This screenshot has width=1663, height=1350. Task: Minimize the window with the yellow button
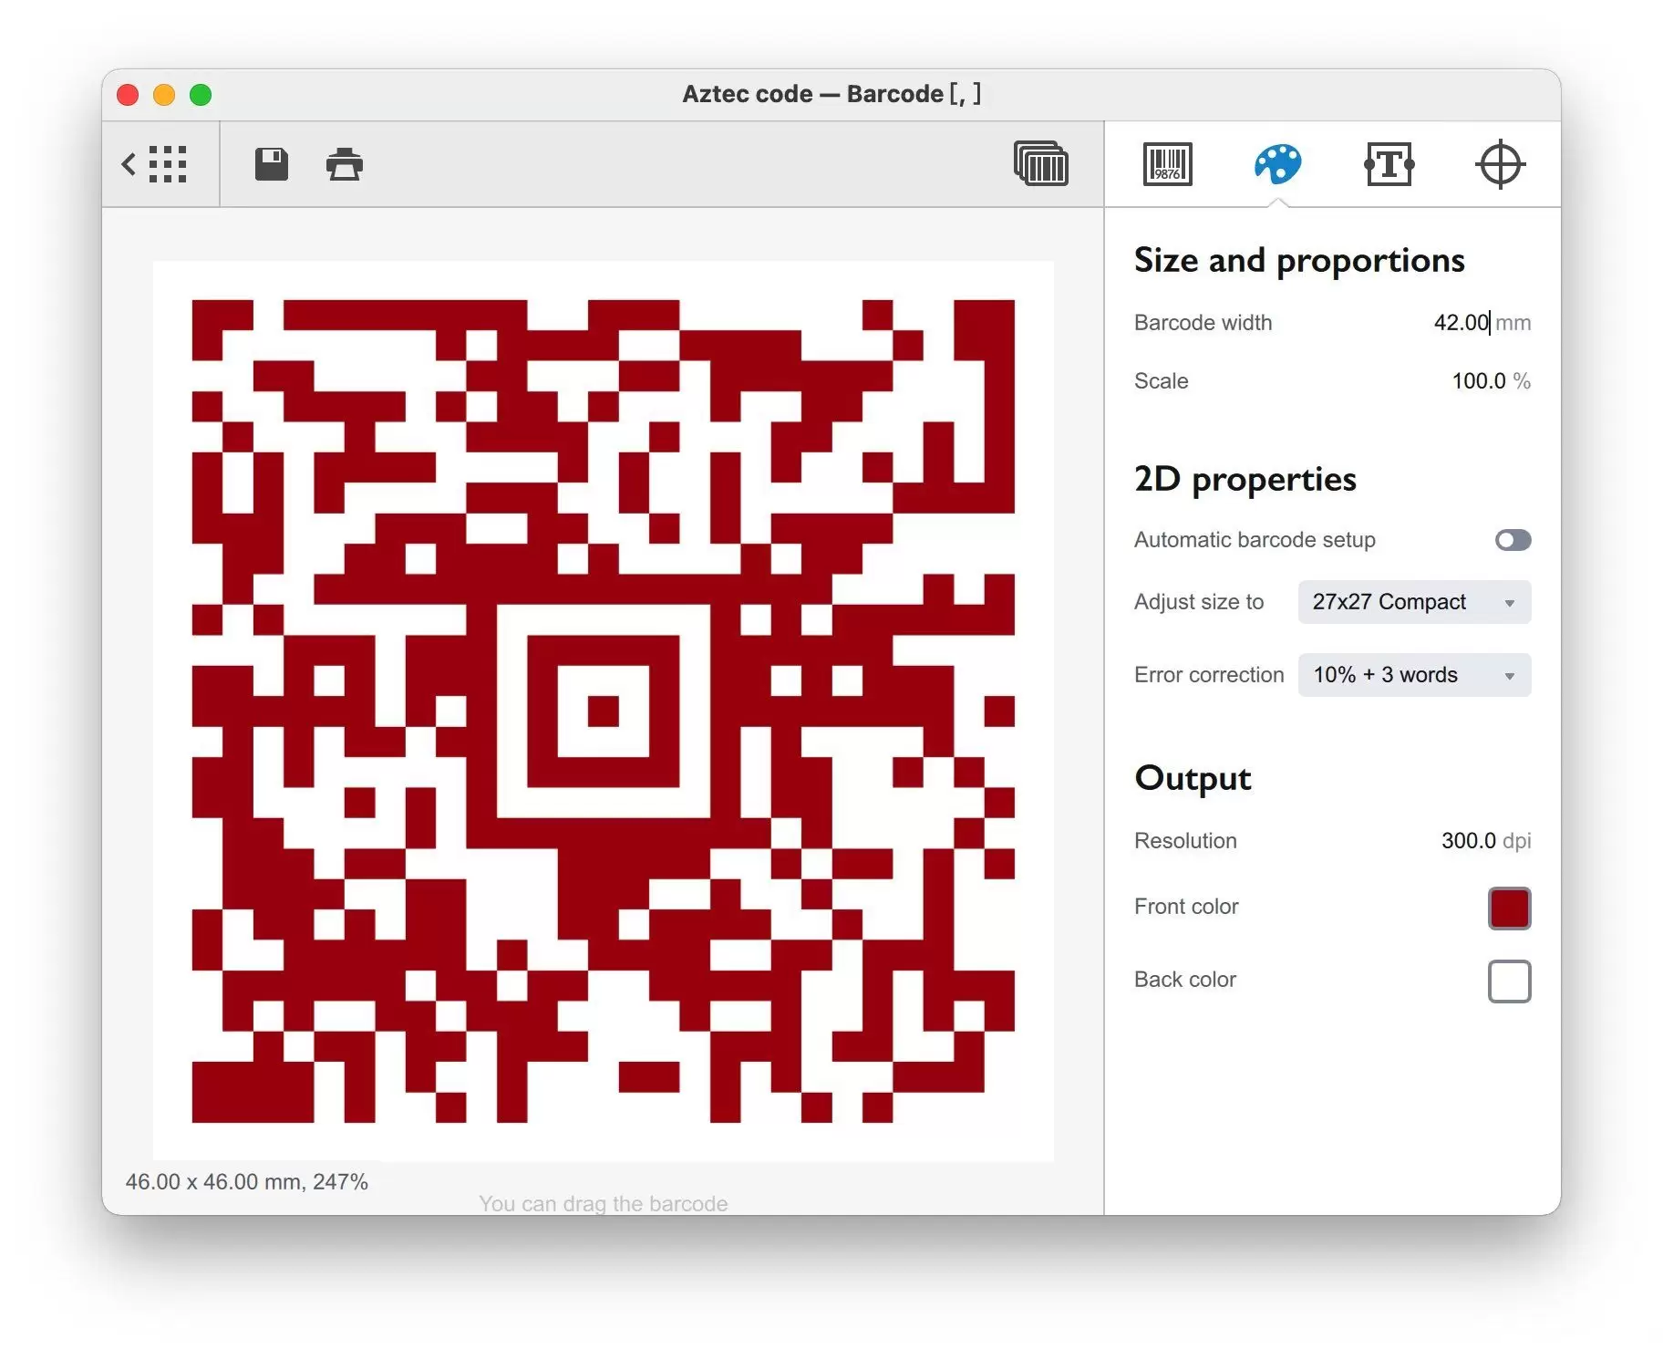(164, 95)
